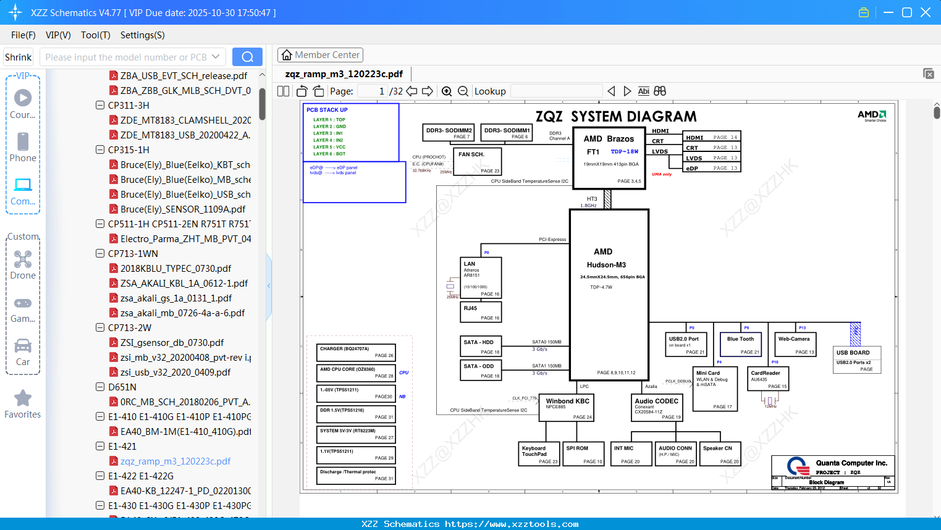Click the file tree vertical scrollbar thumb
The width and height of the screenshot is (941, 530).
coord(262,104)
